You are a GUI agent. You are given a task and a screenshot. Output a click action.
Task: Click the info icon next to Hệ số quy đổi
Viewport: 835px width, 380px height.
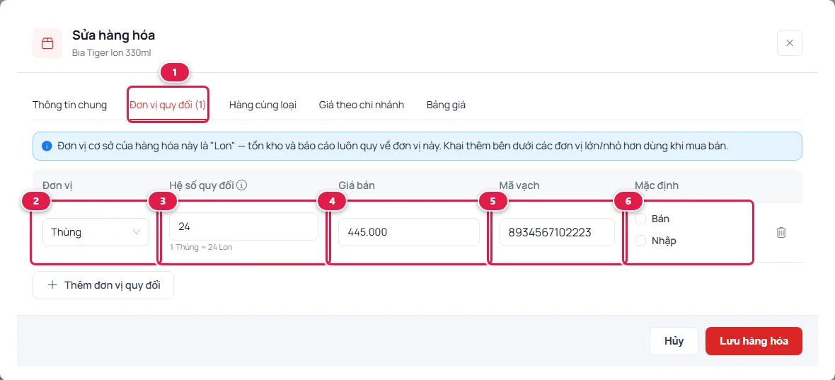point(242,185)
